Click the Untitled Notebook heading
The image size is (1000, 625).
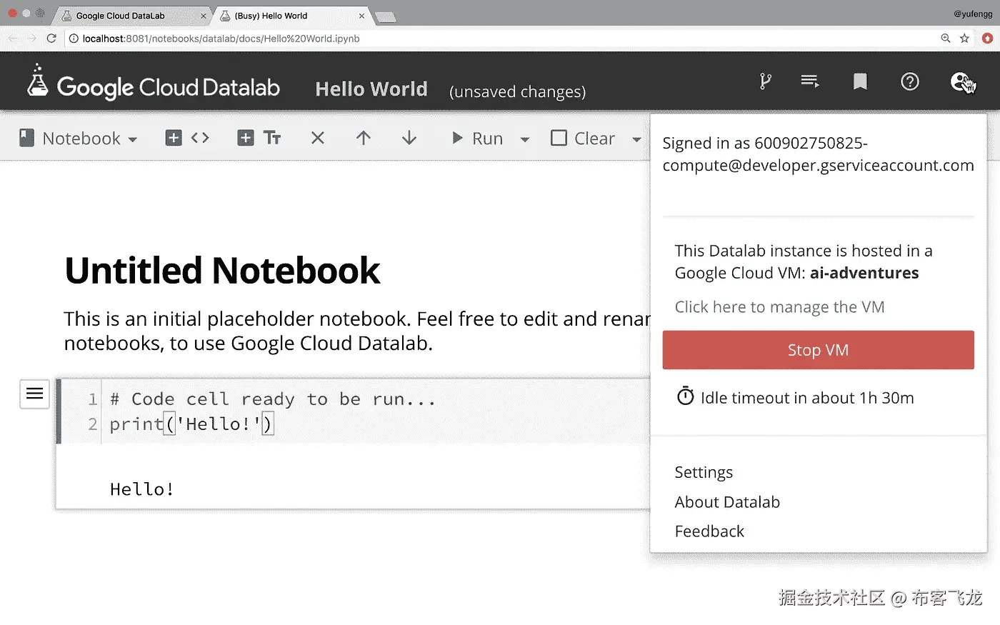pyautogui.click(x=222, y=271)
